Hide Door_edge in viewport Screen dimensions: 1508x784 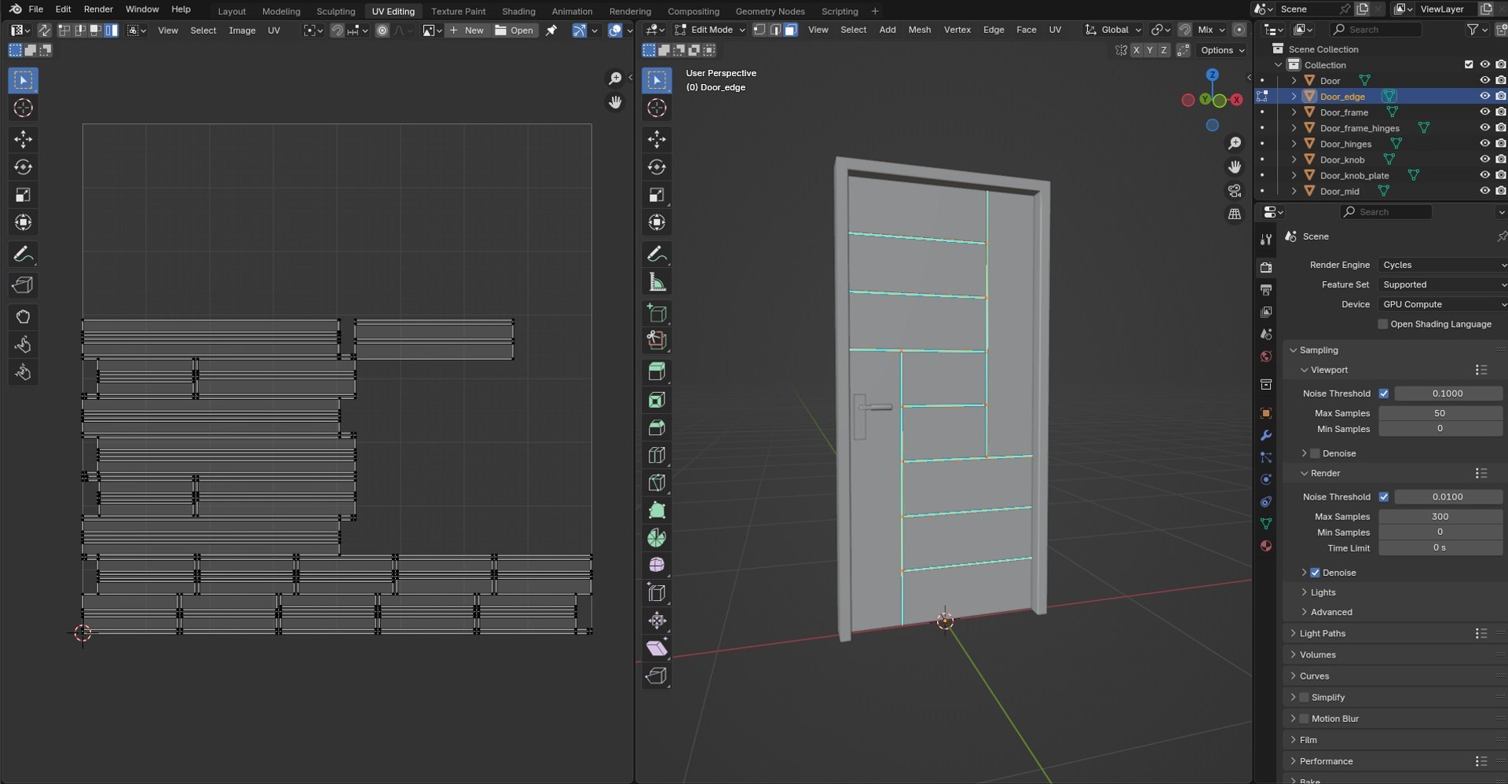pos(1484,96)
